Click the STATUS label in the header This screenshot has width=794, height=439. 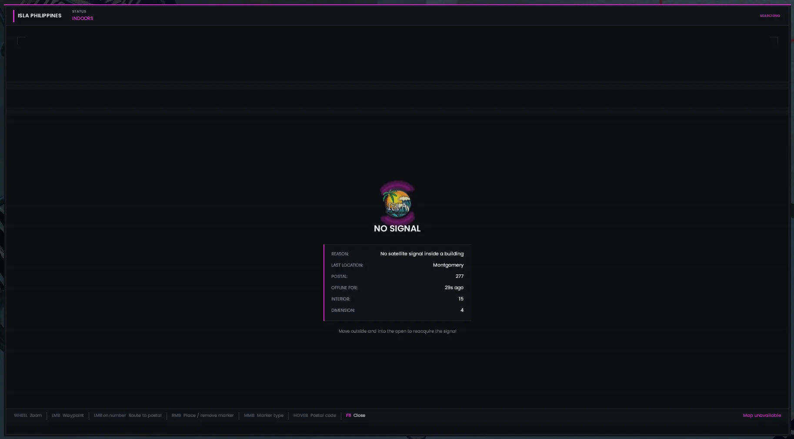79,11
